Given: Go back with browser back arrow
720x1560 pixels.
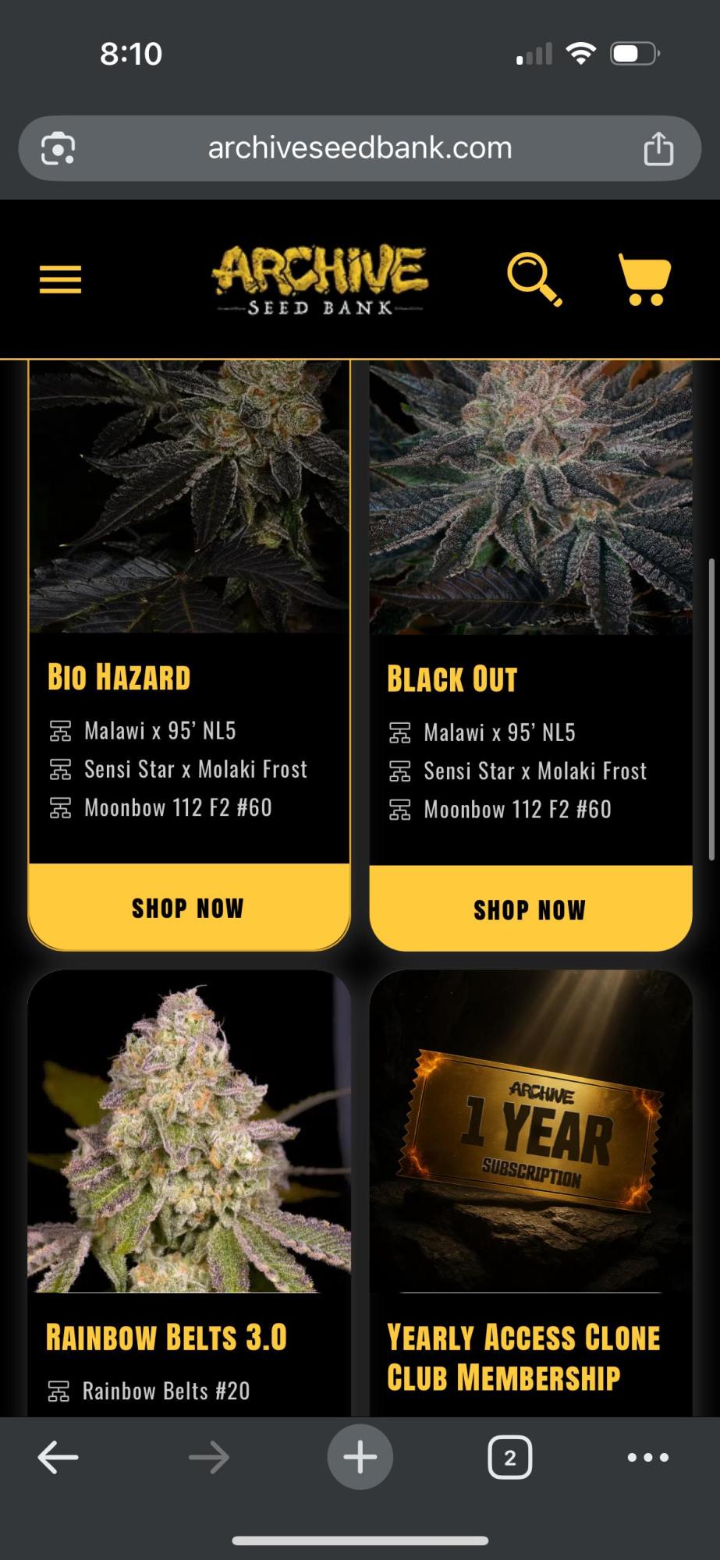Looking at the screenshot, I should (x=59, y=1456).
